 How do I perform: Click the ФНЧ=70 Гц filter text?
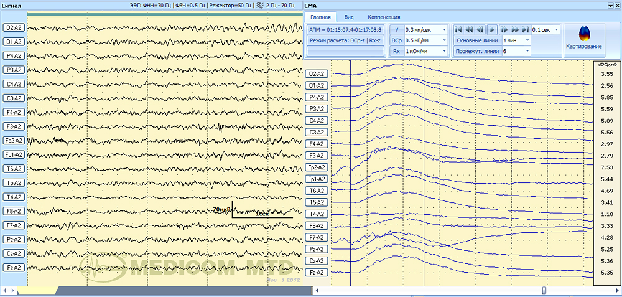(x=157, y=6)
